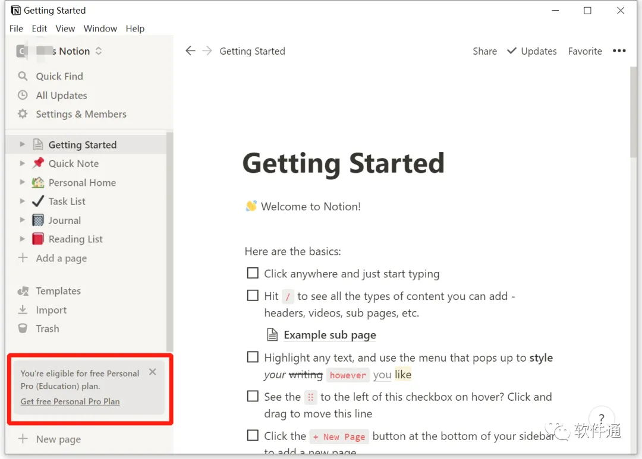Click the 'You're eligible for free Personal' text
The height and width of the screenshot is (459, 642).
click(x=80, y=373)
